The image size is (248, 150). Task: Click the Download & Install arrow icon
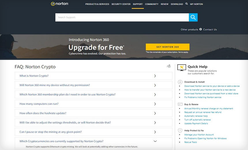180,82
